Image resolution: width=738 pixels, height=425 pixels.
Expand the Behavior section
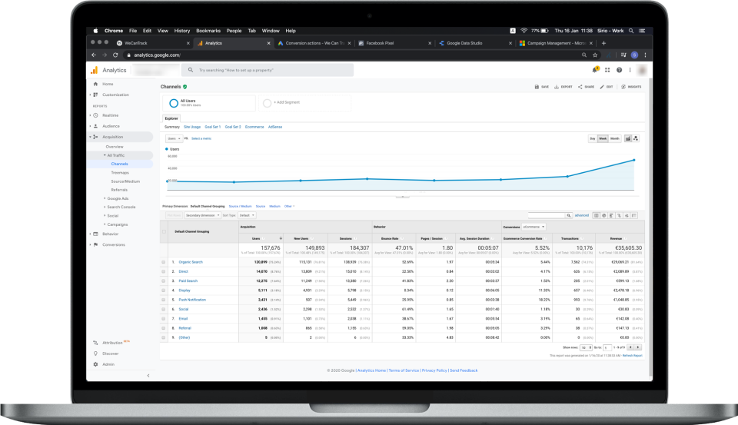pos(110,234)
